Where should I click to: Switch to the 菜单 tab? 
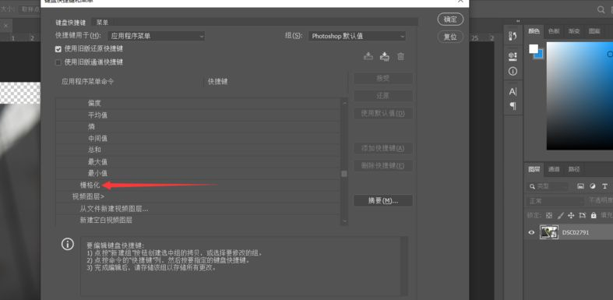(x=103, y=23)
